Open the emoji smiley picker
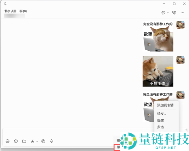 click(8, 141)
